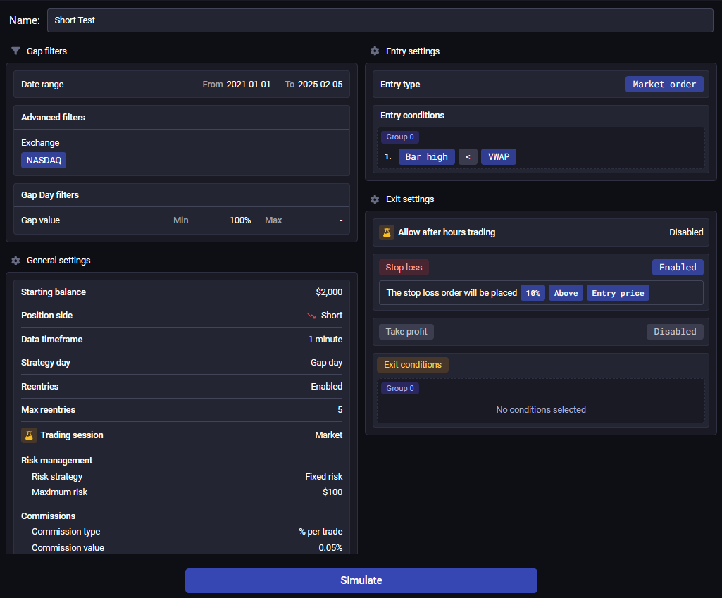Change the VWAP condition operand

(498, 157)
